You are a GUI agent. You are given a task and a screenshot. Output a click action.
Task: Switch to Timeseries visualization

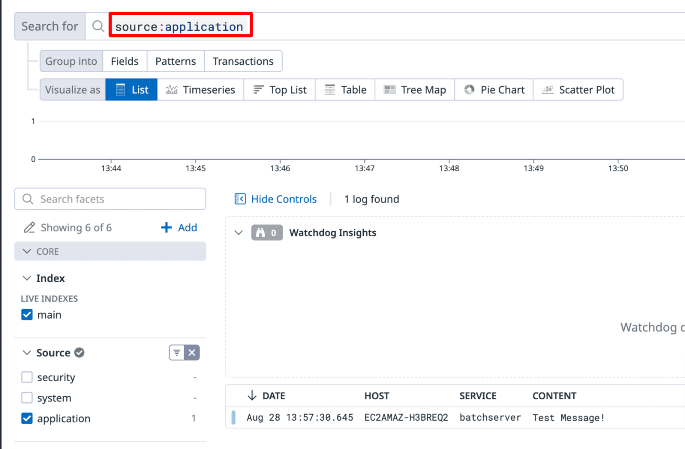click(x=200, y=90)
